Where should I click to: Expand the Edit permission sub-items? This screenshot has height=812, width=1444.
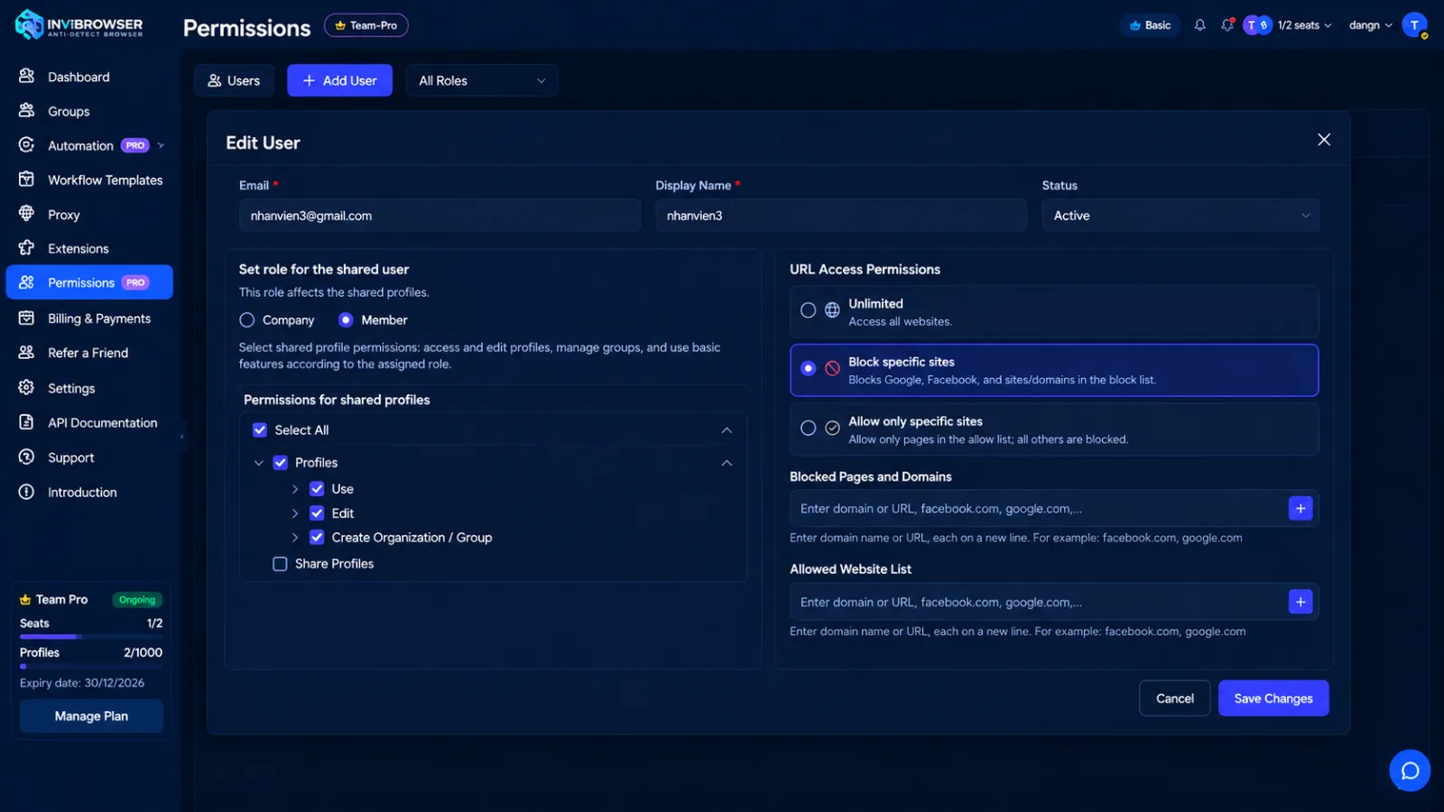[x=295, y=513]
